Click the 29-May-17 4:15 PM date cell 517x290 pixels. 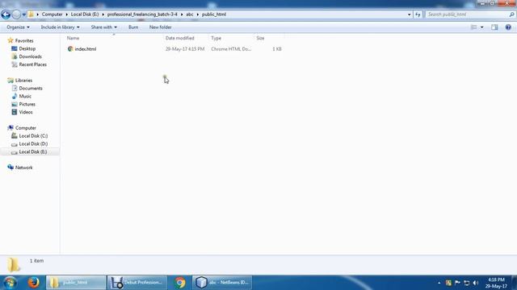tap(185, 49)
